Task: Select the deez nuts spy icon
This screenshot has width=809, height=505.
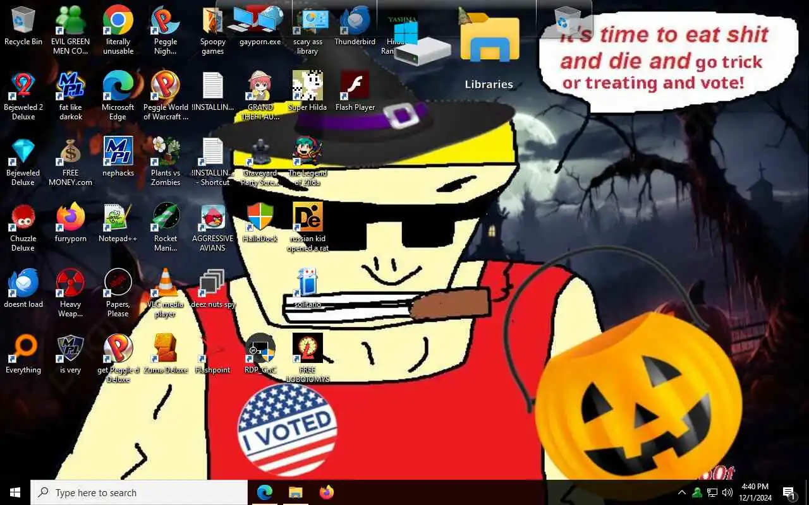Action: click(213, 288)
